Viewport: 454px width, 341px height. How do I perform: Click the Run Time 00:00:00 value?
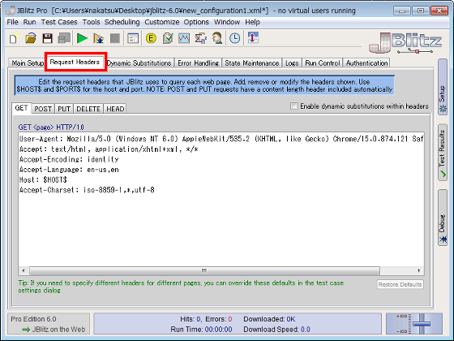pos(219,330)
